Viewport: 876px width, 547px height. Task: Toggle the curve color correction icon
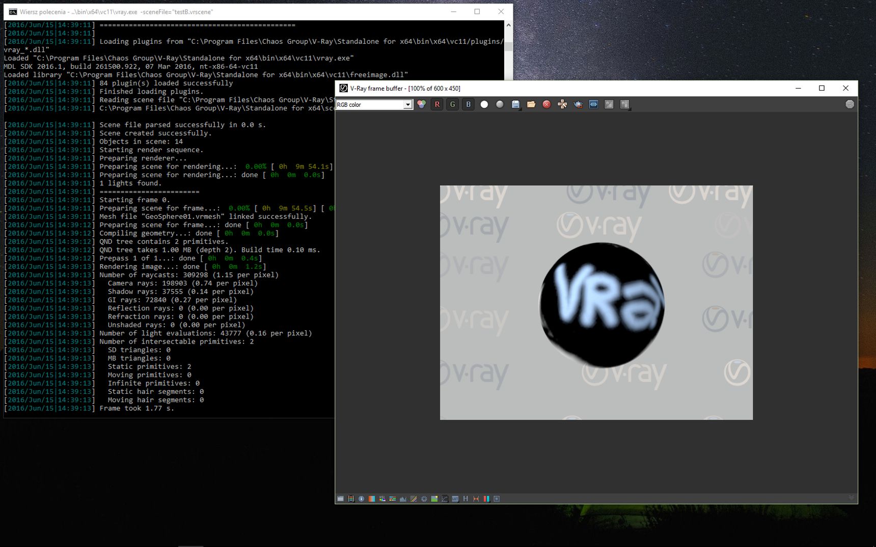(x=414, y=499)
